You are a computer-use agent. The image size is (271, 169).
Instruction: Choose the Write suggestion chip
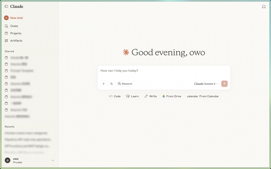click(x=151, y=96)
